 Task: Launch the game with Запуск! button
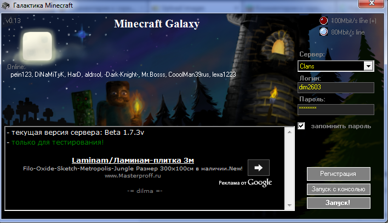(x=338, y=203)
